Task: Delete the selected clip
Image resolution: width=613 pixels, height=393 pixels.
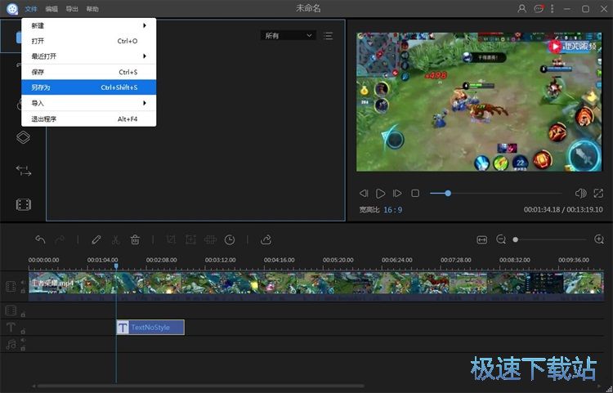Action: [x=135, y=239]
